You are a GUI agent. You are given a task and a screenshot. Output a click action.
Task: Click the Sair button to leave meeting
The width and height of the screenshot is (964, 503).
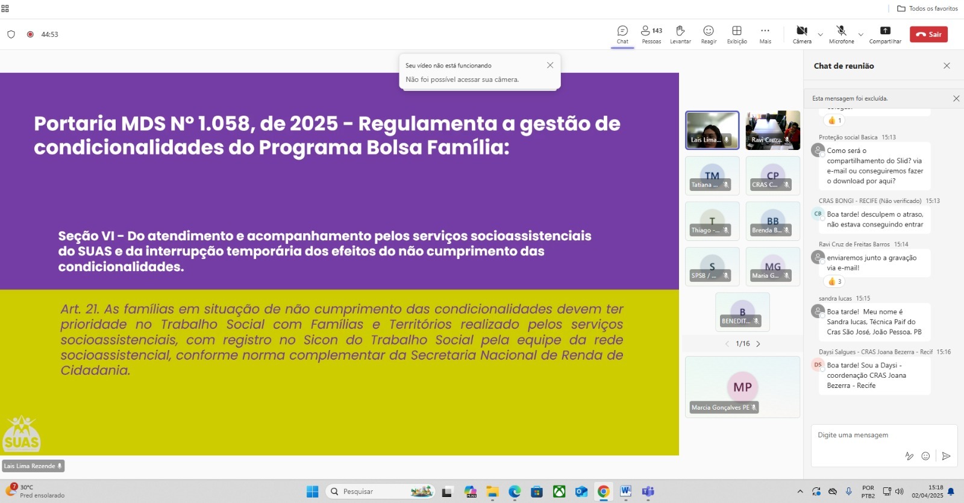pyautogui.click(x=928, y=34)
